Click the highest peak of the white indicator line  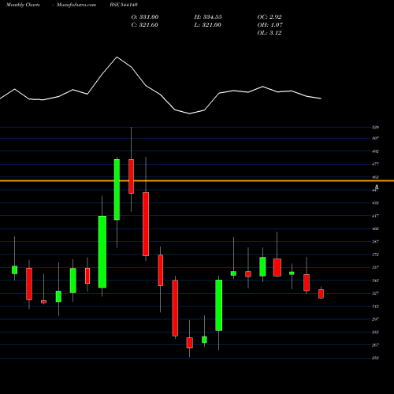117,57
